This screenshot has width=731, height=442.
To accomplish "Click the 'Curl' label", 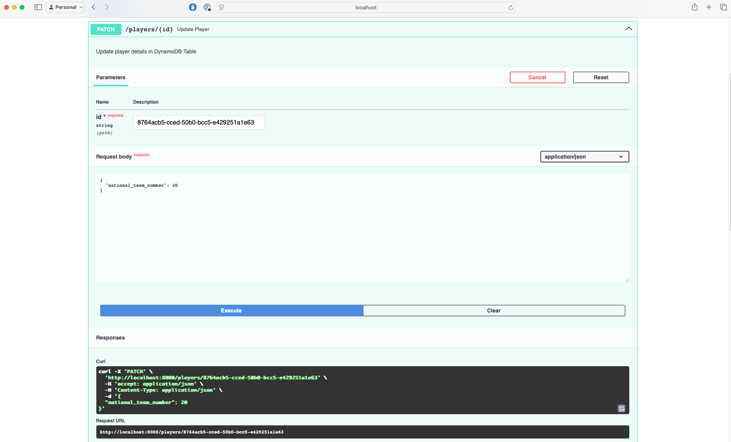I will click(101, 362).
